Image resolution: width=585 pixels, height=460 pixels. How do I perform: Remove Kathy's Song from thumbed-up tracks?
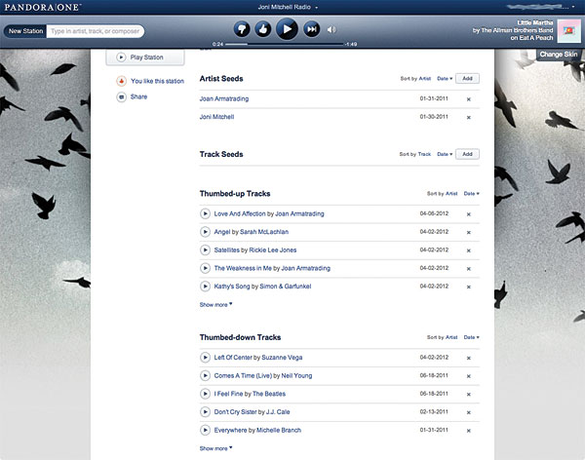point(469,287)
